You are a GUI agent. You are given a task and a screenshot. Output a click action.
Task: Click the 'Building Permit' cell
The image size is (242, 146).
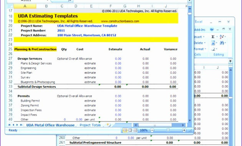(x=30, y=101)
